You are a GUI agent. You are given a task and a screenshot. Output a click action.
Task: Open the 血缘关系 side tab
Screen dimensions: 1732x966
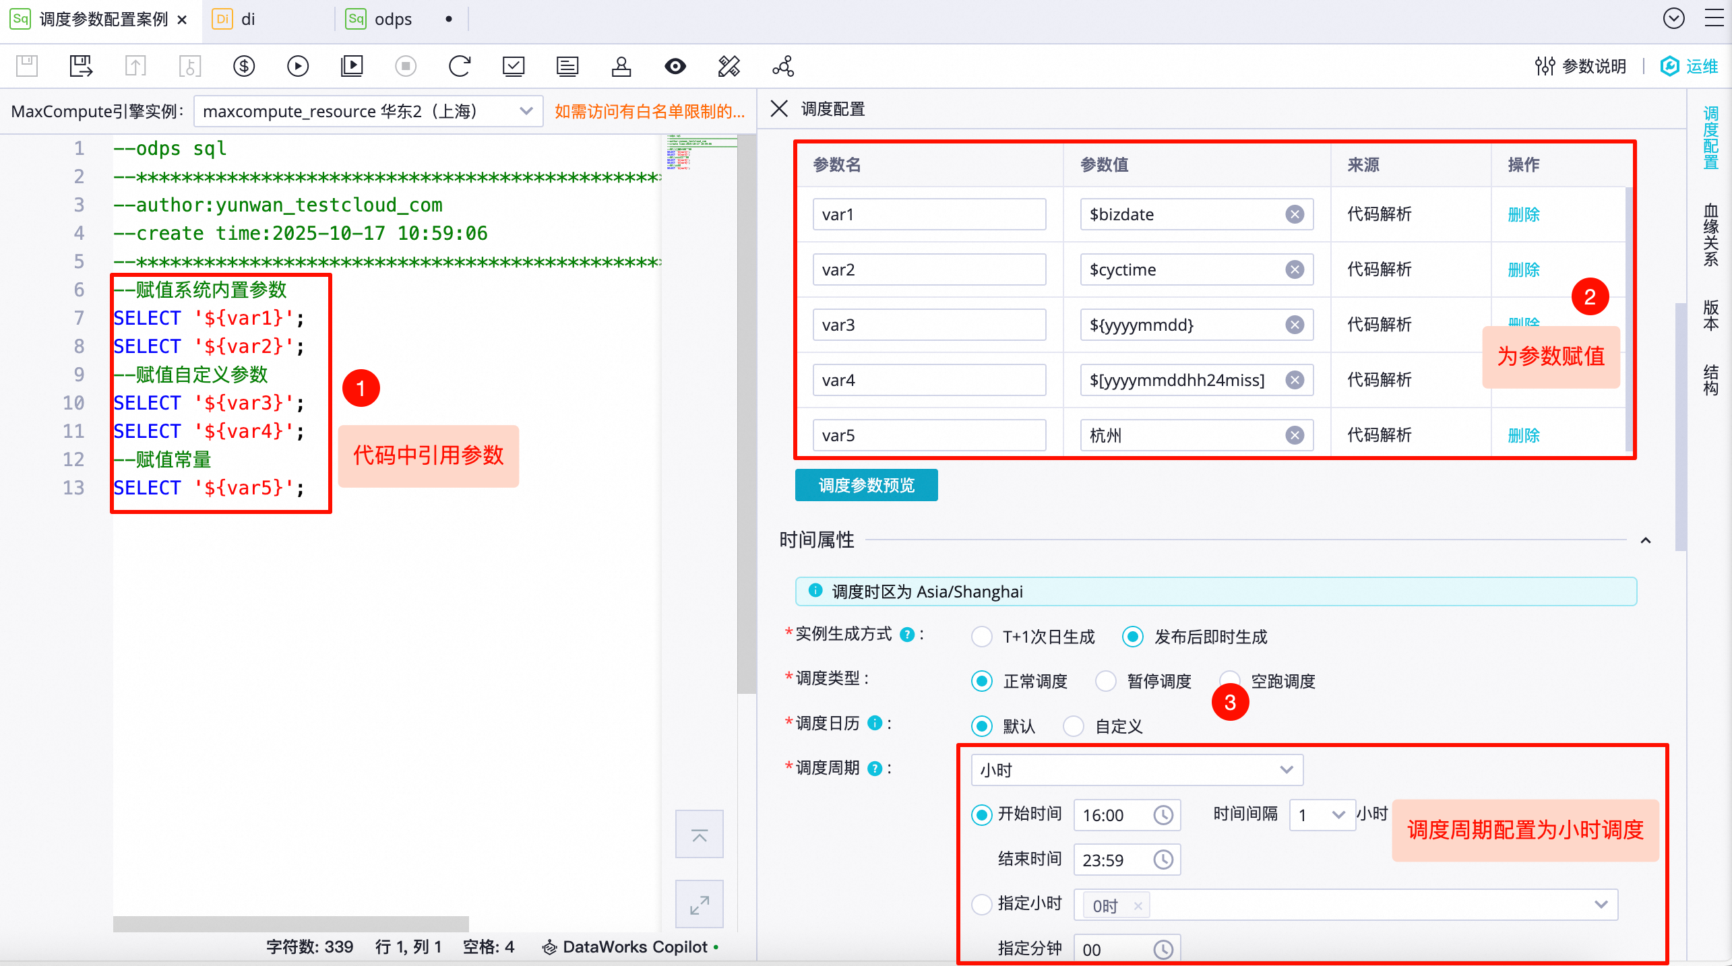pyautogui.click(x=1710, y=234)
